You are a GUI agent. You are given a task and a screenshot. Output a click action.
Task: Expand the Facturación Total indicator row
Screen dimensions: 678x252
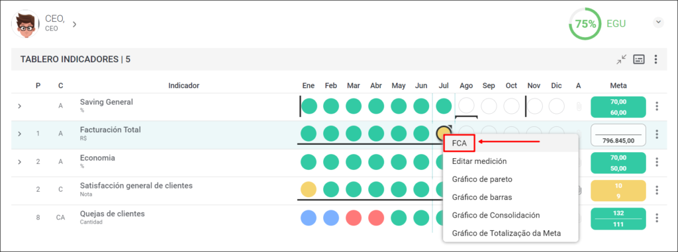click(19, 134)
